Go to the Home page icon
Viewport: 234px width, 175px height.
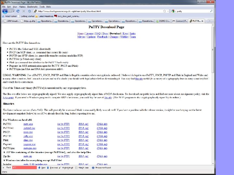tap(30, 11)
